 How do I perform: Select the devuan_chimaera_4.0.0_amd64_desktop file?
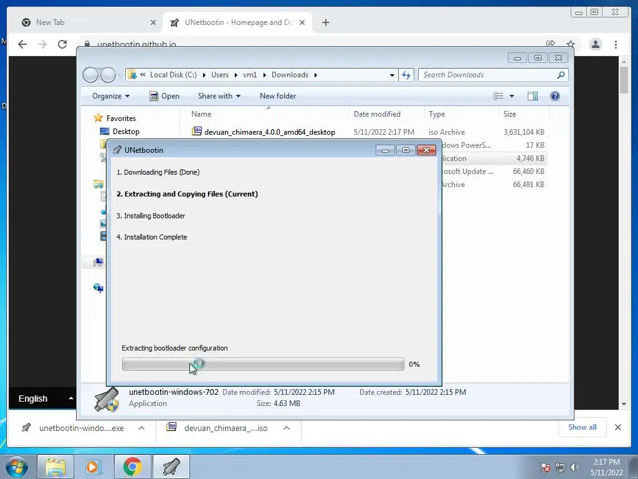[x=270, y=132]
